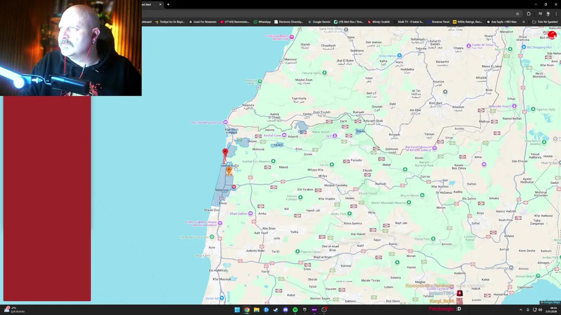Open the Ana Sayfa HBO Max bookmark
The height and width of the screenshot is (315, 561).
pos(501,22)
